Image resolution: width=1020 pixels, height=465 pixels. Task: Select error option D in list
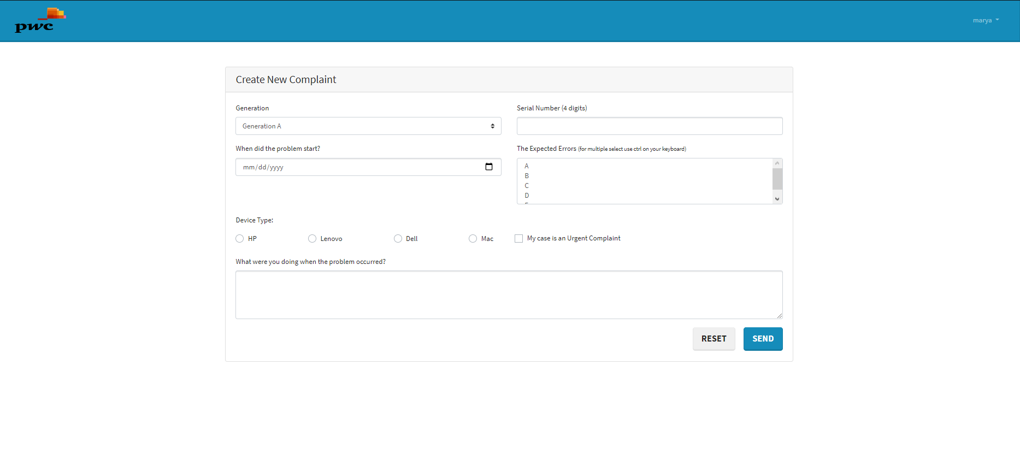point(645,196)
